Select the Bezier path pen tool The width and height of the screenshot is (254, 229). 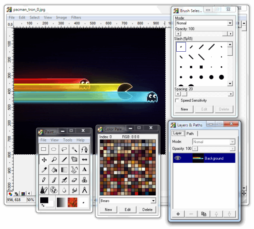tap(84, 149)
